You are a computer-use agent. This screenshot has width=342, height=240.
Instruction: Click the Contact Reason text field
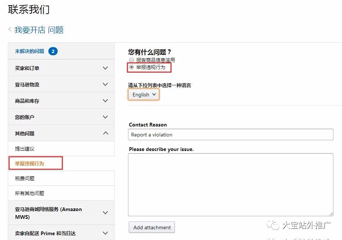point(230,135)
